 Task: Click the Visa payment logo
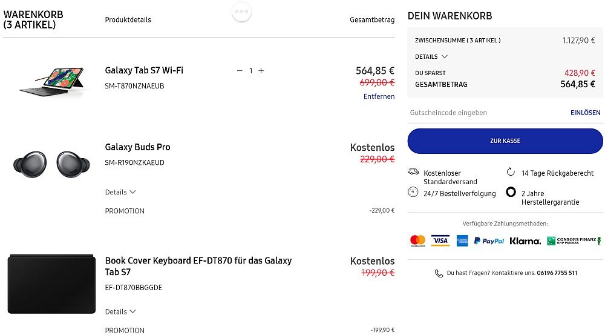coord(440,240)
